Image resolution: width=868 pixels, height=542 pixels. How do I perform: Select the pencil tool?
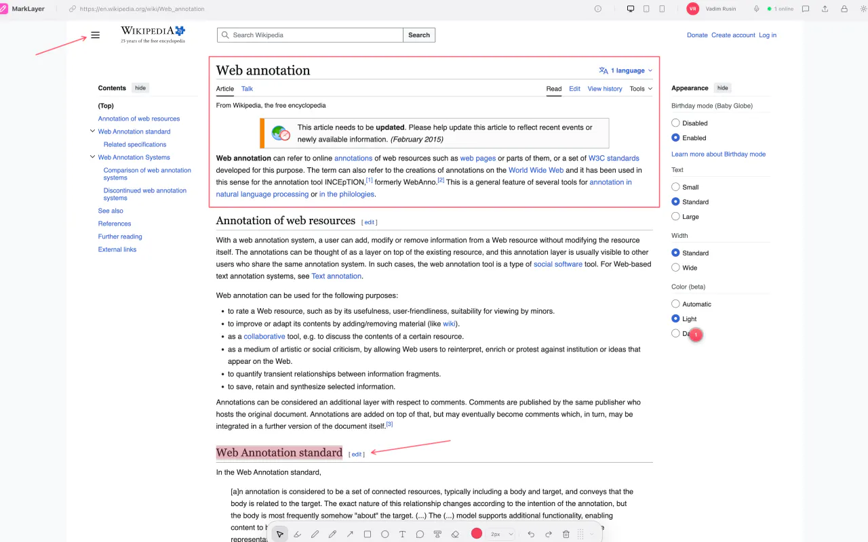332,534
